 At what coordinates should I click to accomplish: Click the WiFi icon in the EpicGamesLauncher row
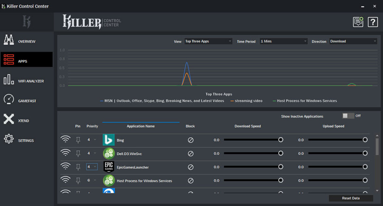click(x=66, y=166)
